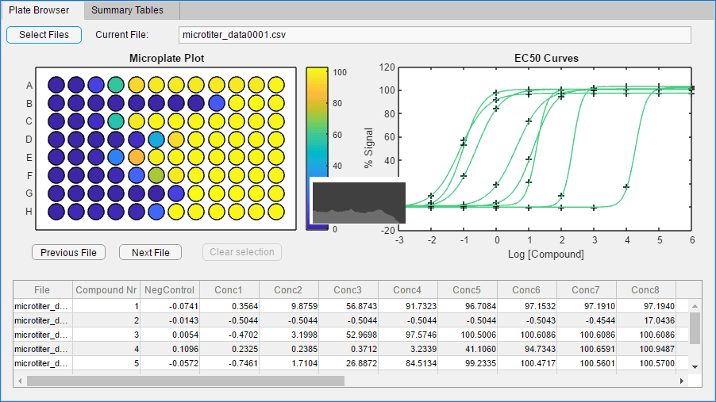Click the olive green well in row F
This screenshot has width=716, height=402.
coord(156,175)
